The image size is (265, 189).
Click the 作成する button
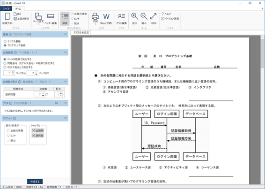35,181
